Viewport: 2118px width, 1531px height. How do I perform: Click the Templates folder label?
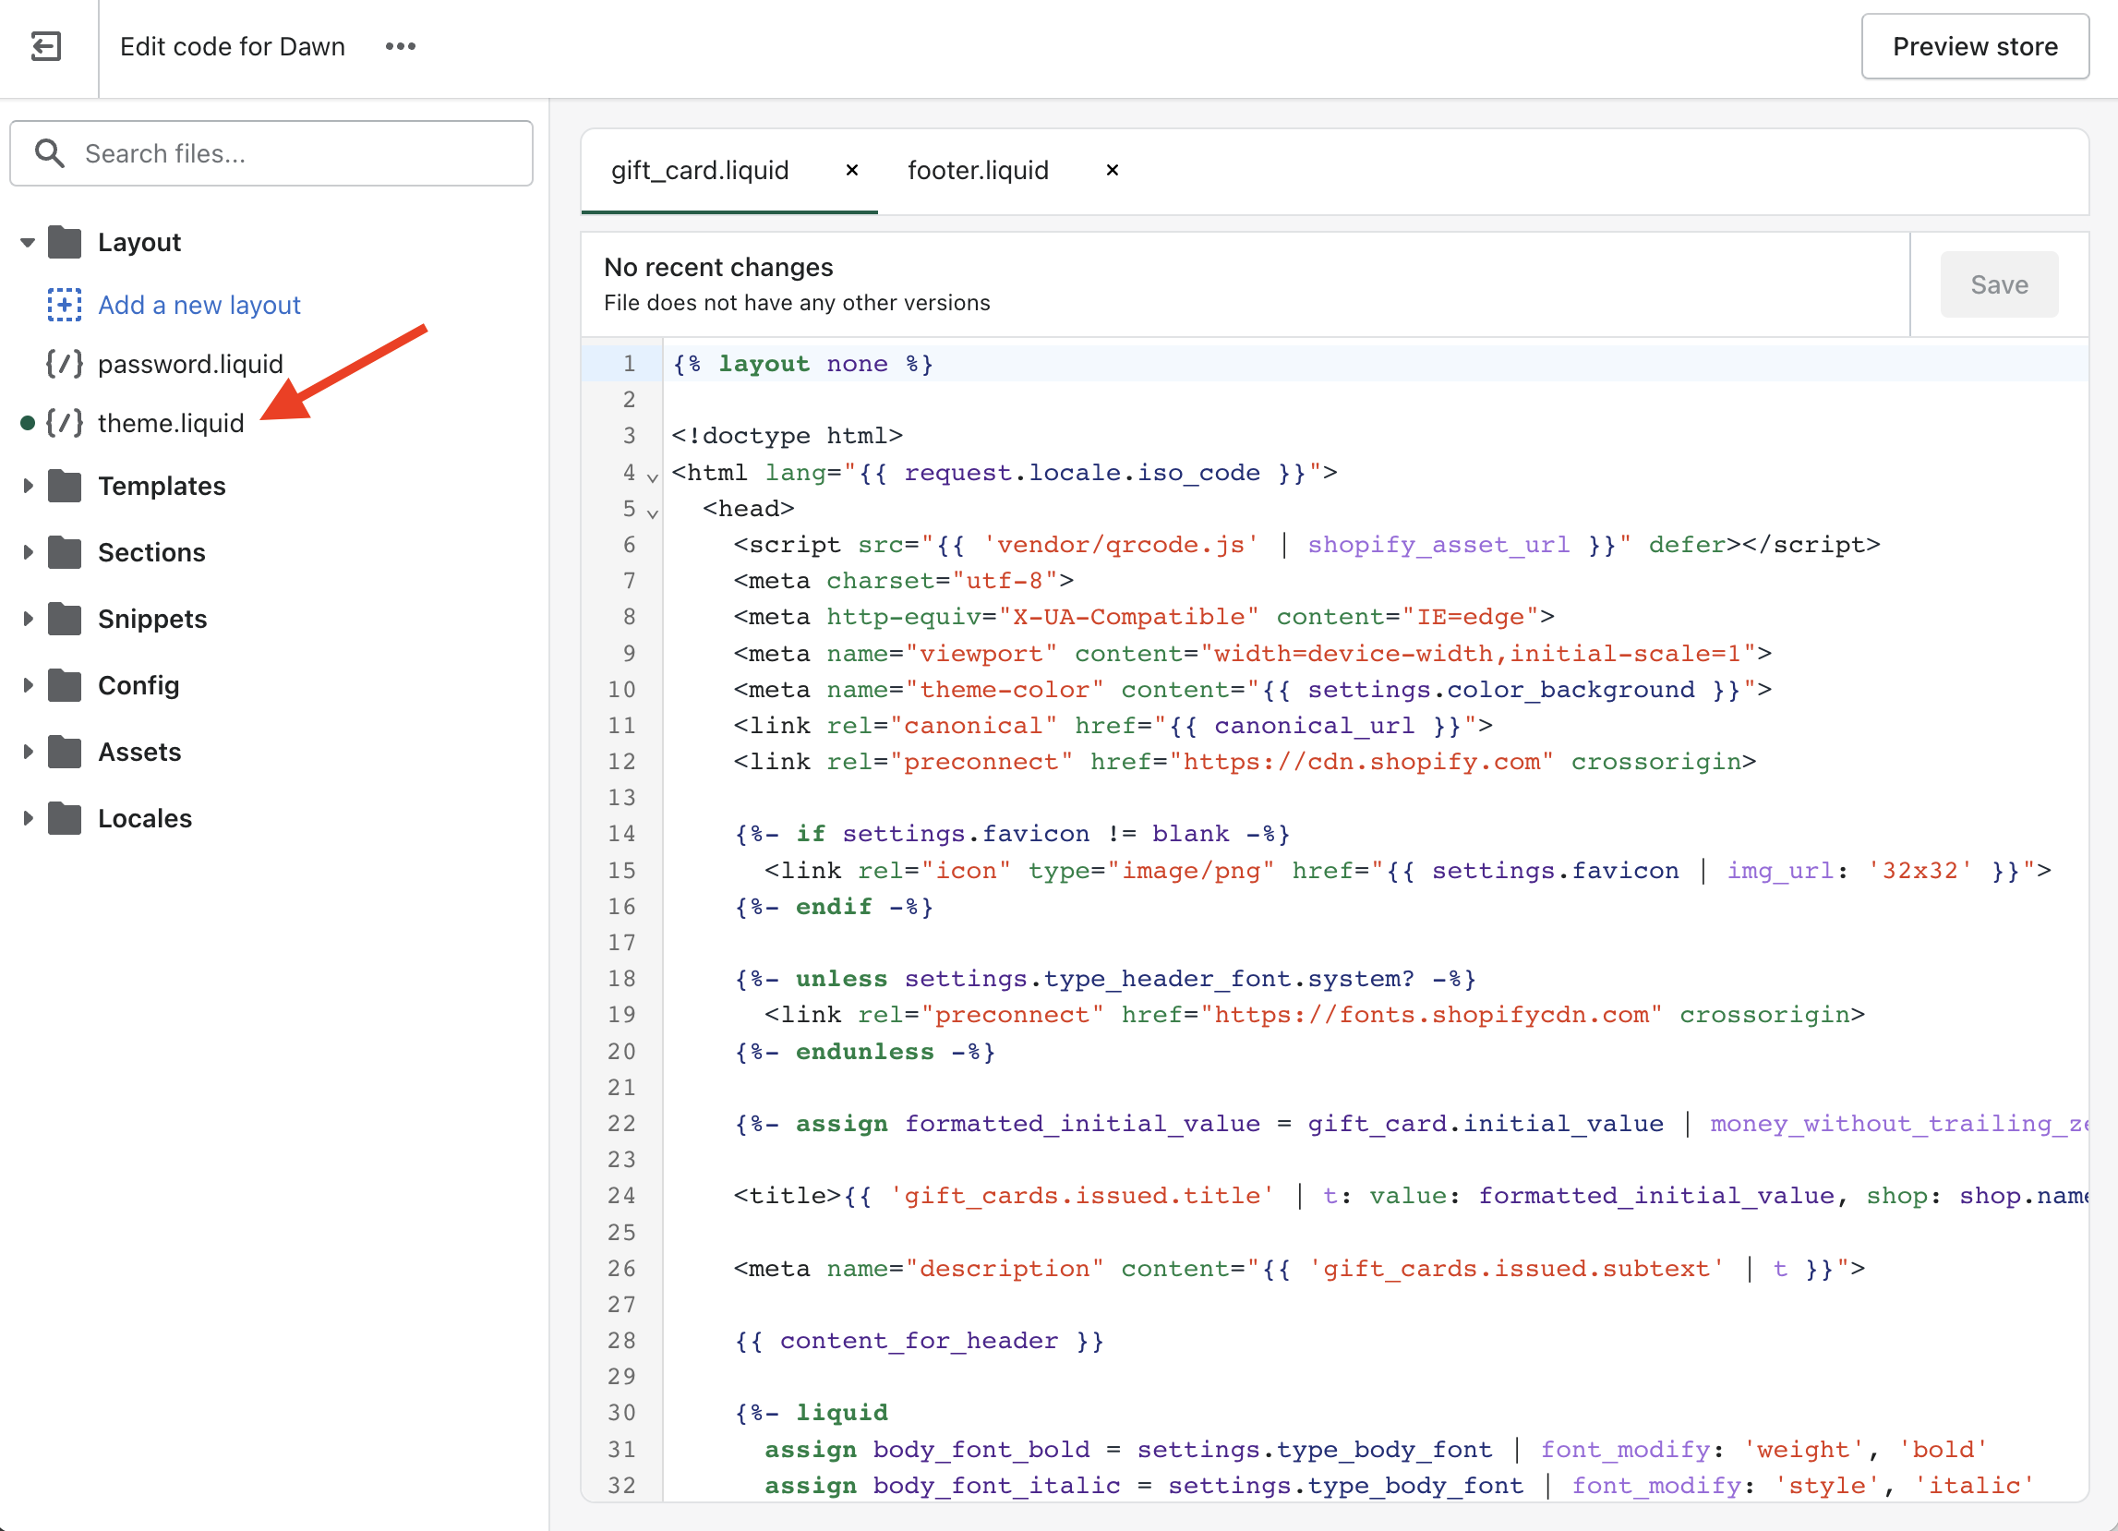pos(162,486)
